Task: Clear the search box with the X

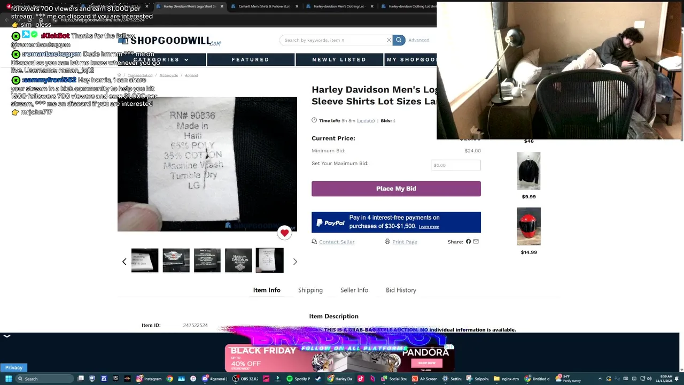Action: click(x=389, y=40)
